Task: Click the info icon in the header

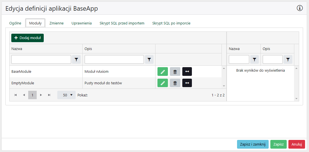Action: pyautogui.click(x=300, y=8)
